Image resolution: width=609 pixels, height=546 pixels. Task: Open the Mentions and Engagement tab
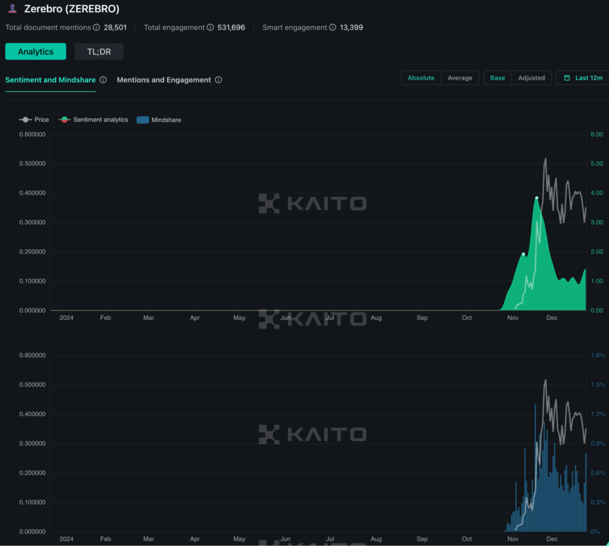tap(164, 80)
